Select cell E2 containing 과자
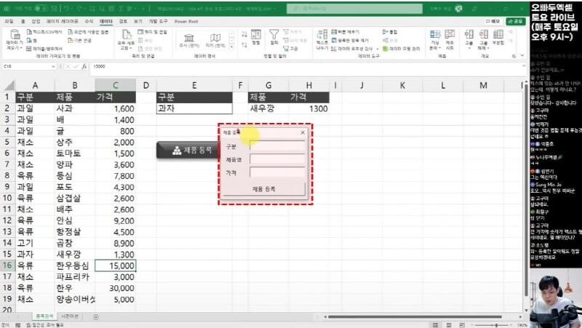 tap(194, 108)
